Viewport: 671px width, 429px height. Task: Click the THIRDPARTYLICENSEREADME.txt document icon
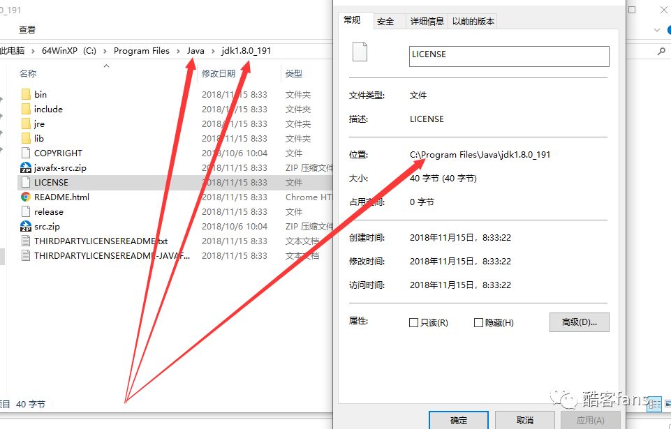click(26, 241)
